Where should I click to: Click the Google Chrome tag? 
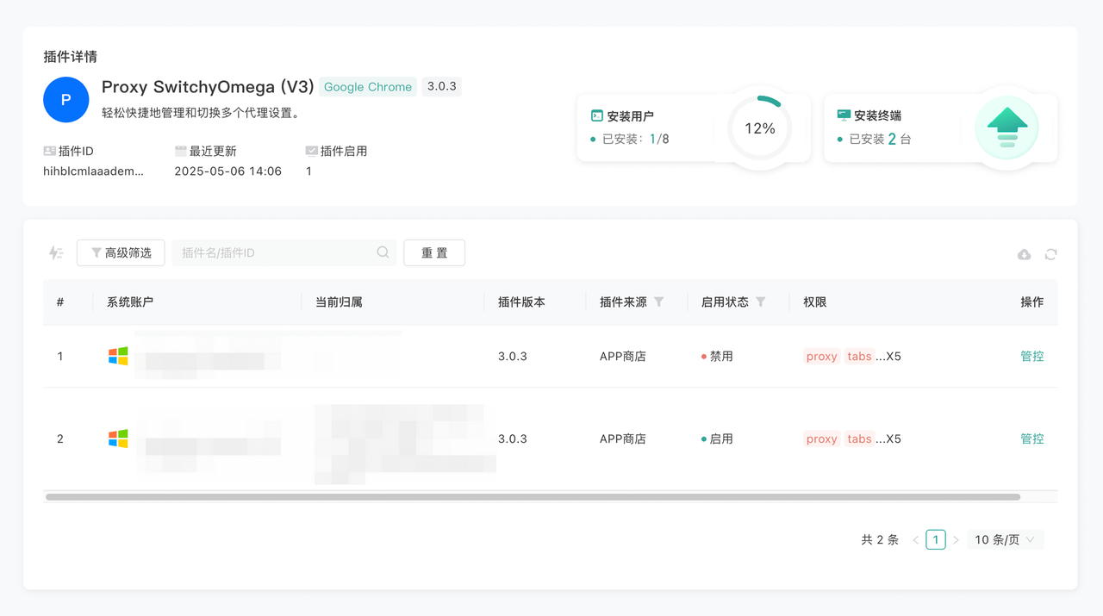click(x=368, y=87)
